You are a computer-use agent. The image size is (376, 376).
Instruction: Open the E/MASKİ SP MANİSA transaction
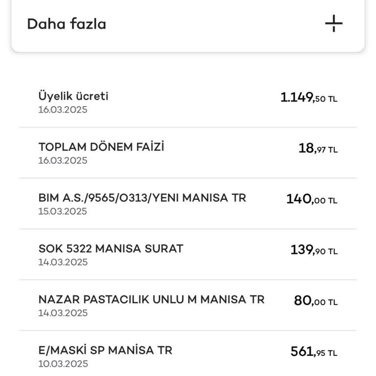(105, 351)
